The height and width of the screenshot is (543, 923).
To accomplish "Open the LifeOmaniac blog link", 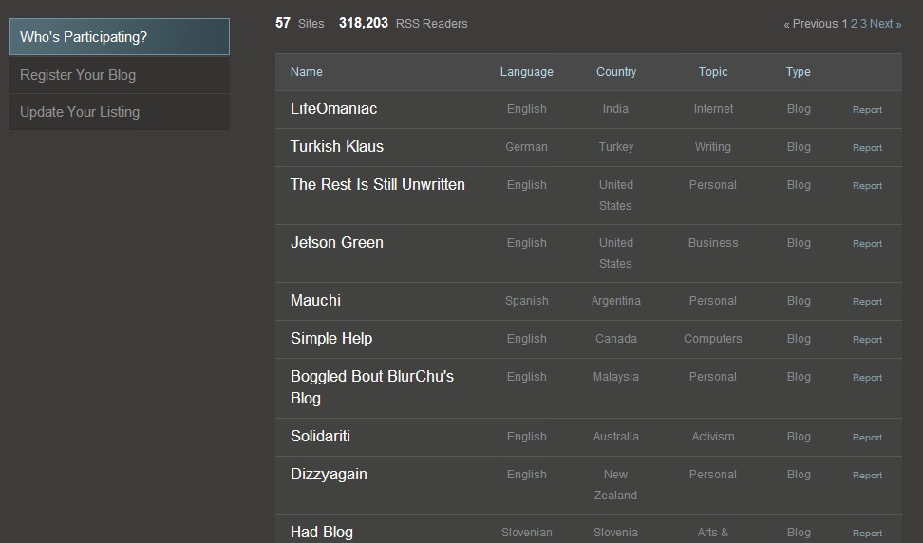I will pyautogui.click(x=333, y=109).
